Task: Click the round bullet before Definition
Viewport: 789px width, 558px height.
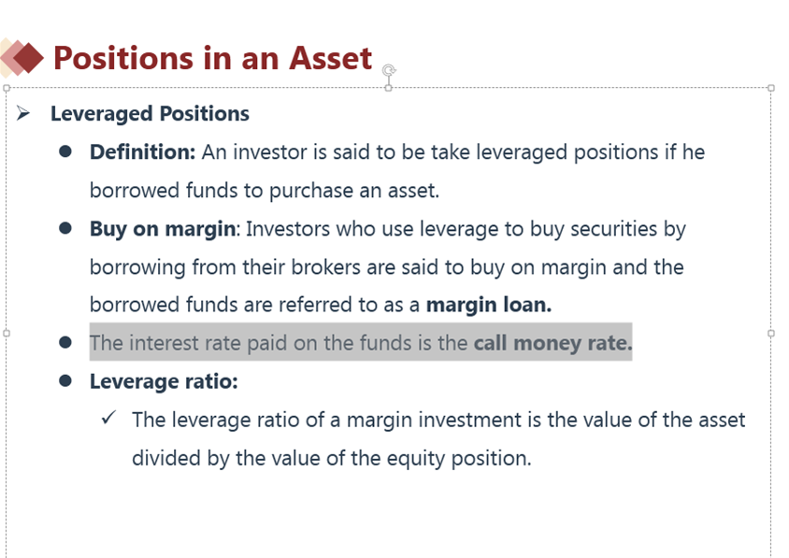Action: (65, 151)
